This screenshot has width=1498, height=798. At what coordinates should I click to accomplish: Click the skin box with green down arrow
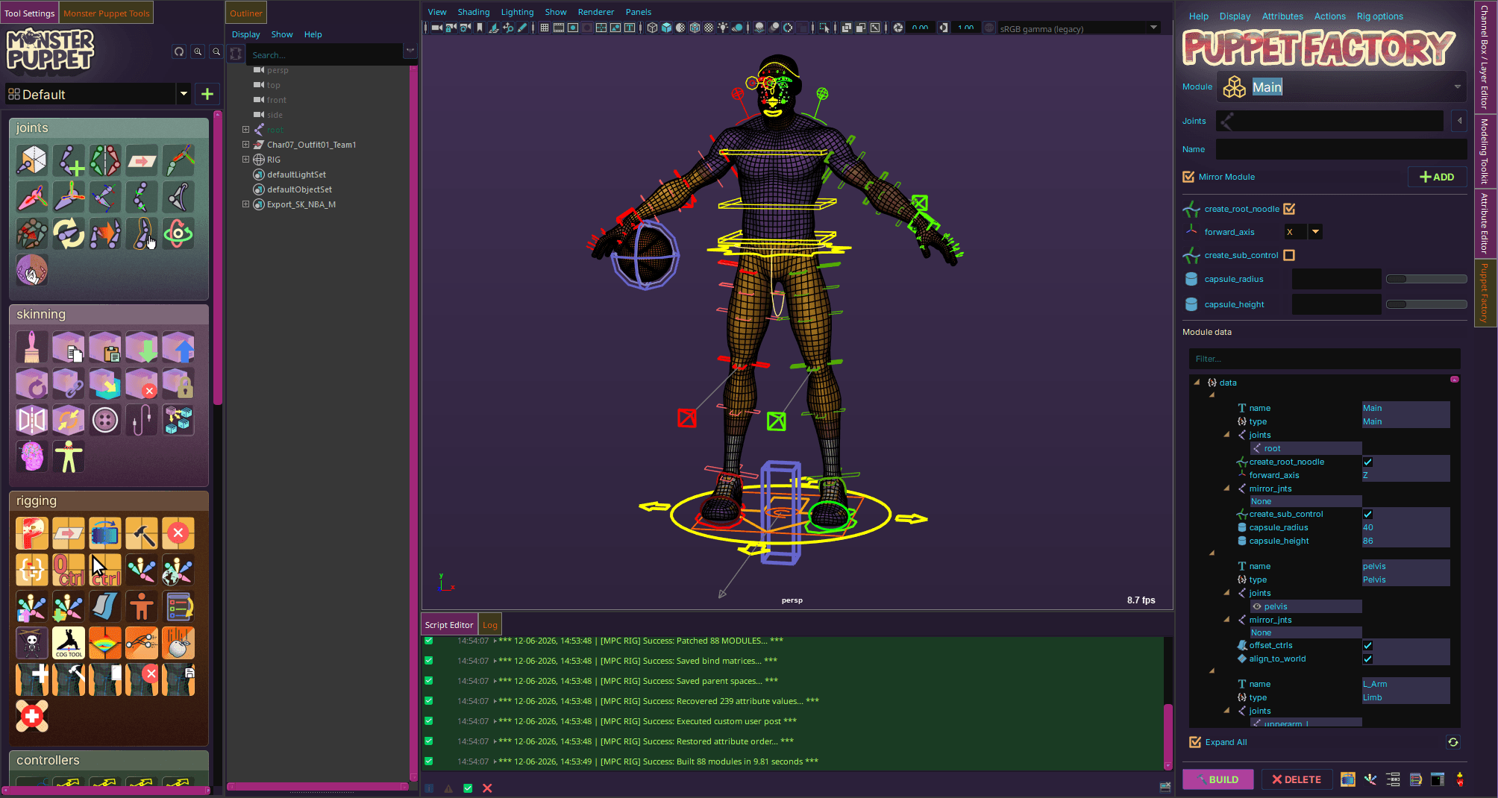tap(142, 347)
